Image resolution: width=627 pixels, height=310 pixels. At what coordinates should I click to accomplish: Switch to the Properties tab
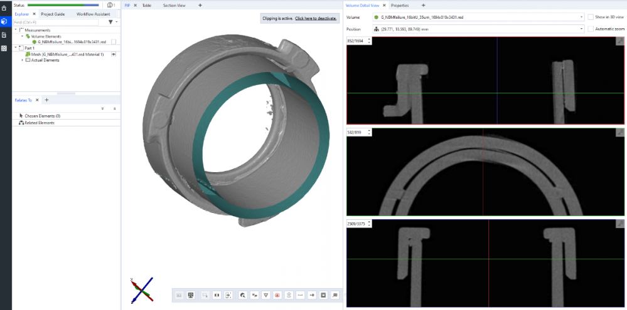click(x=399, y=5)
